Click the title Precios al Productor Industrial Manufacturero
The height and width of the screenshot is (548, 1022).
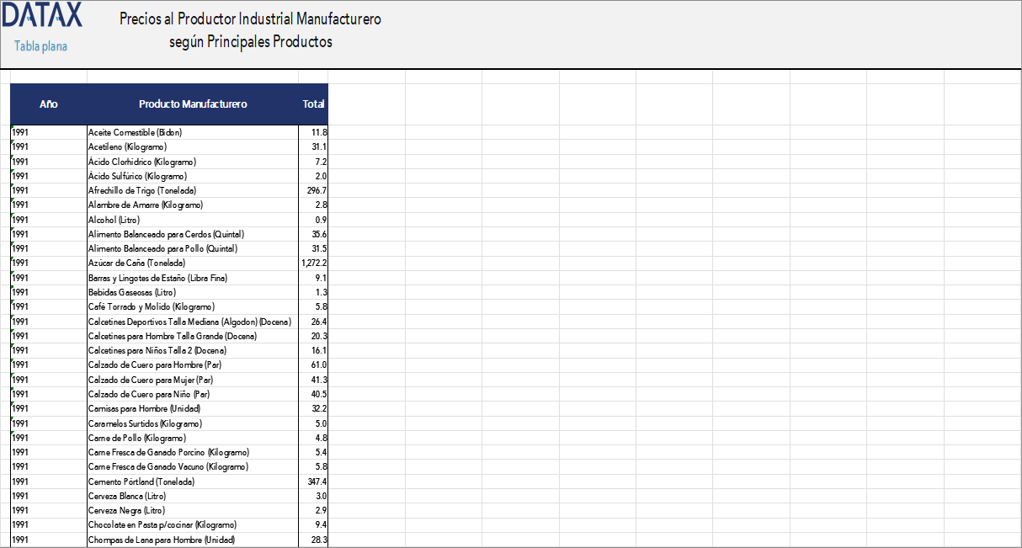tap(250, 19)
